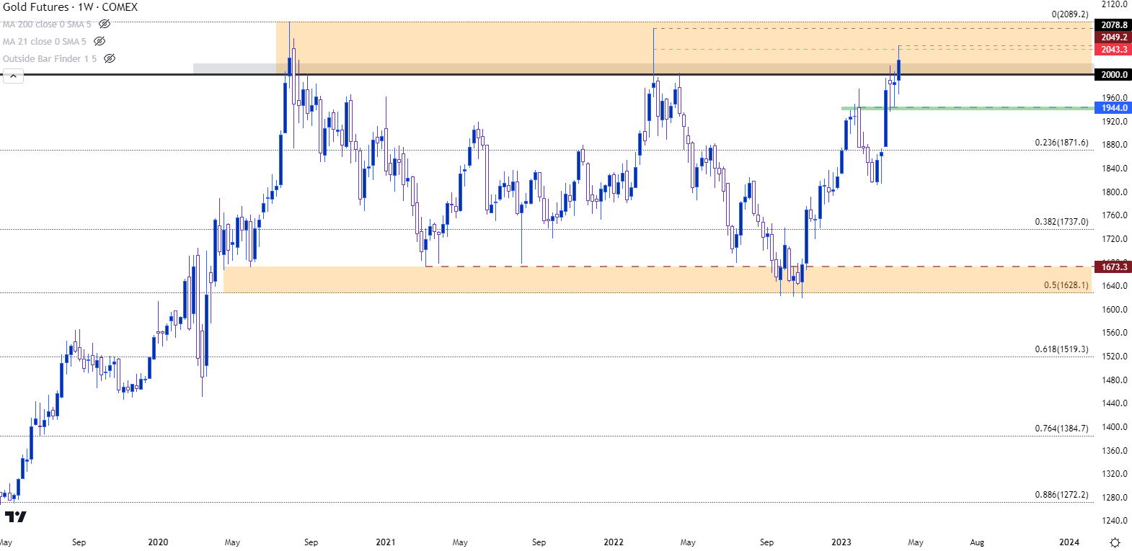Screen dimensions: 1132x551
Task: Click the TradingView logo
Action: click(15, 516)
